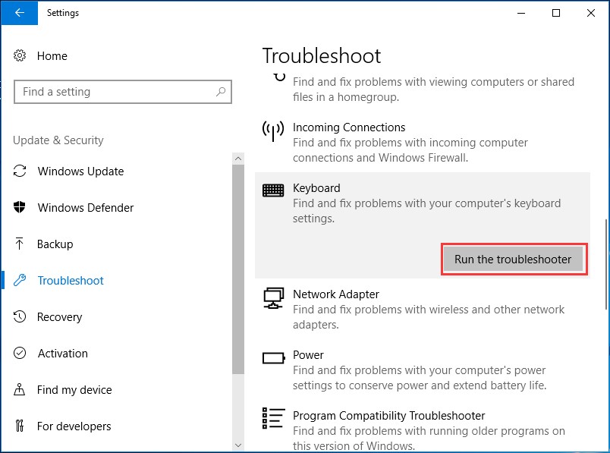
Task: Click the Activation checkmark icon
Action: 20,353
